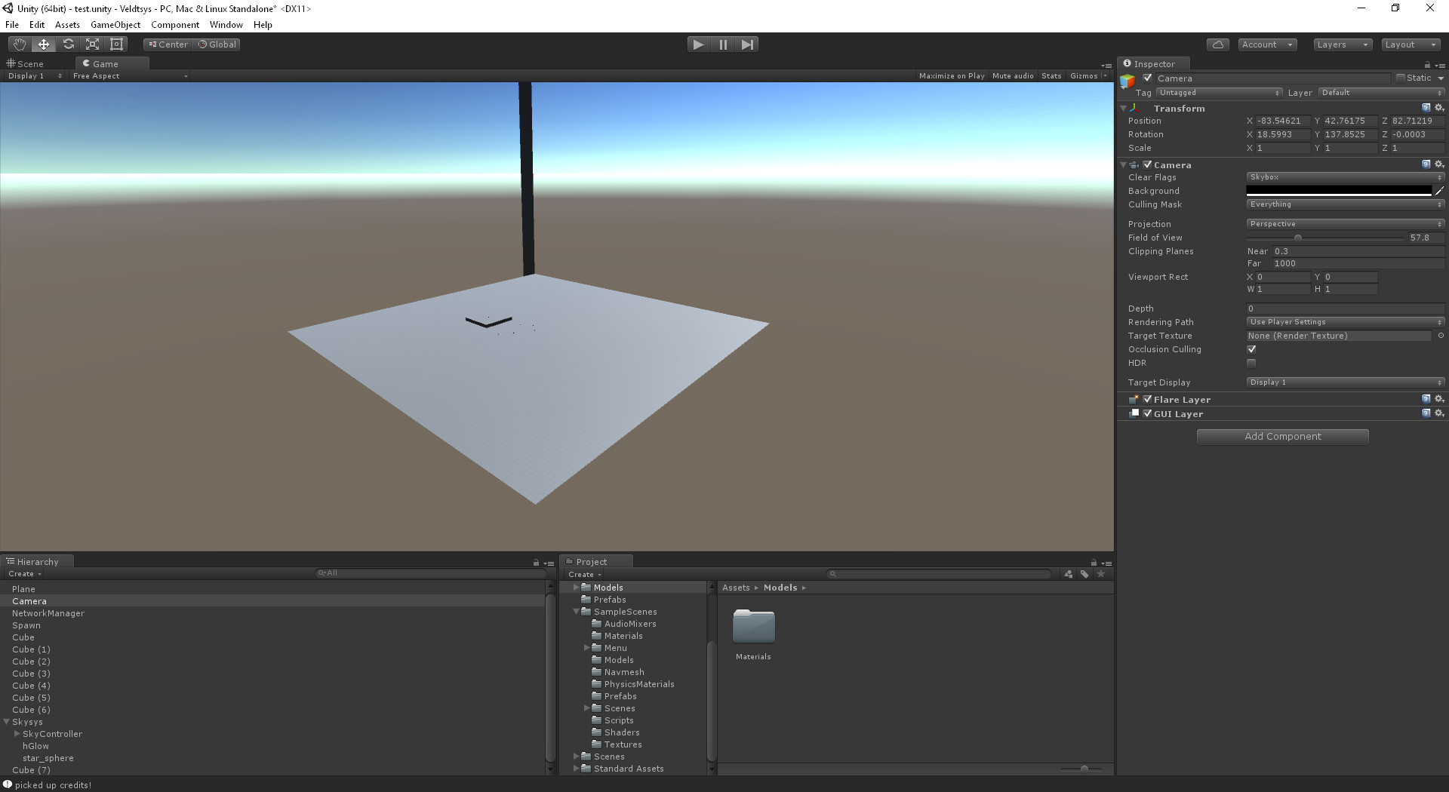Click Maximize on Play
The height and width of the screenshot is (792, 1449).
pos(951,75)
